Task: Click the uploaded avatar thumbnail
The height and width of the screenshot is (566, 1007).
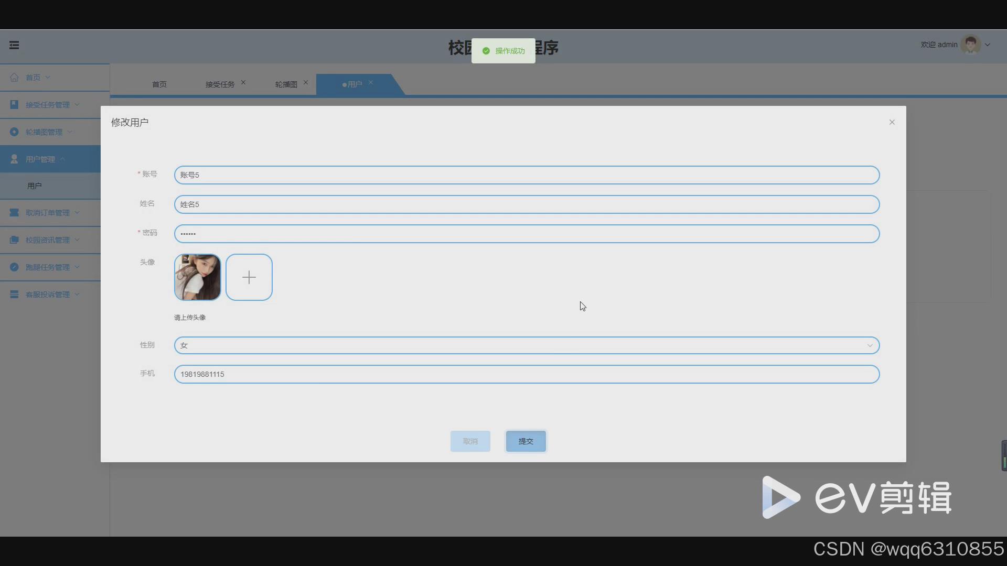Action: [198, 277]
